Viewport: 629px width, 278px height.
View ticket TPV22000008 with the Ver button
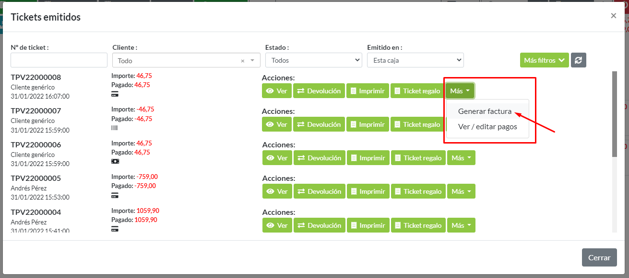pyautogui.click(x=277, y=91)
